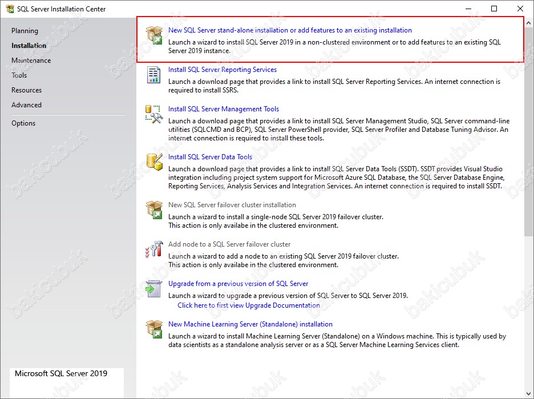Click the SQL Server Data Tools icon
534x399 pixels.
[x=154, y=162]
